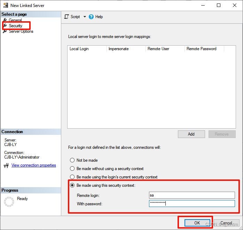Click the blue Help question-mark icon
Viewport: 243px width, 230px height.
(x=91, y=17)
